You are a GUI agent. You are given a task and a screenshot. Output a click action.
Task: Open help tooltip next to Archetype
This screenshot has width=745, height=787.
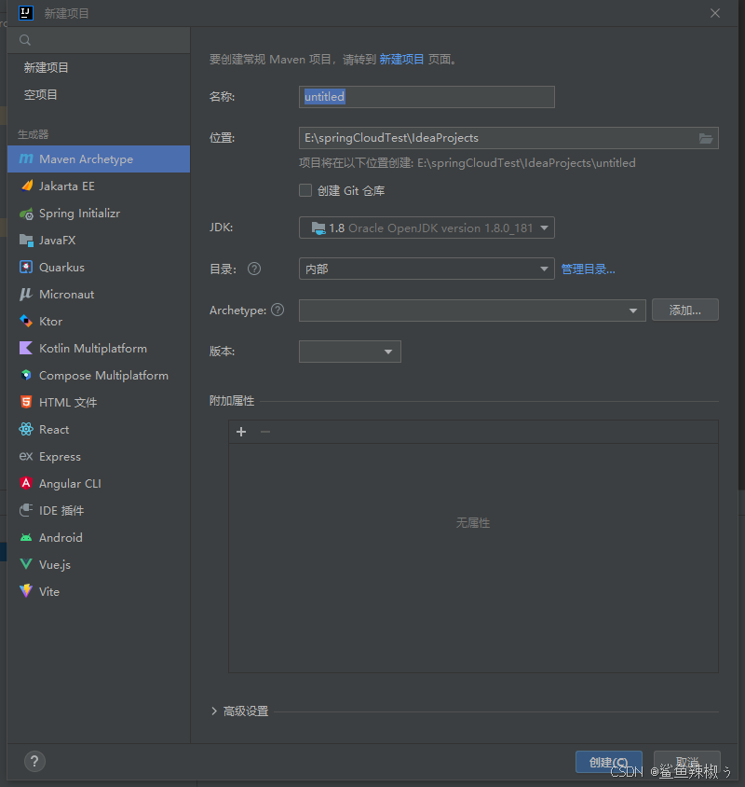coord(278,311)
